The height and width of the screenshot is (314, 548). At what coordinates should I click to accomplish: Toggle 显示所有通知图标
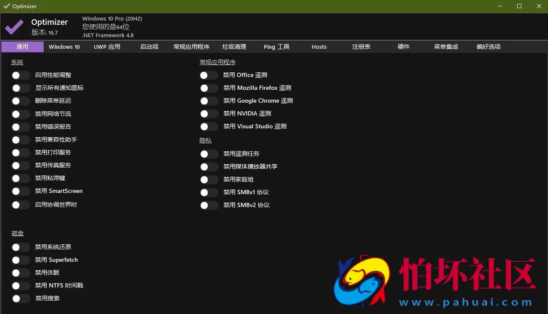point(20,88)
